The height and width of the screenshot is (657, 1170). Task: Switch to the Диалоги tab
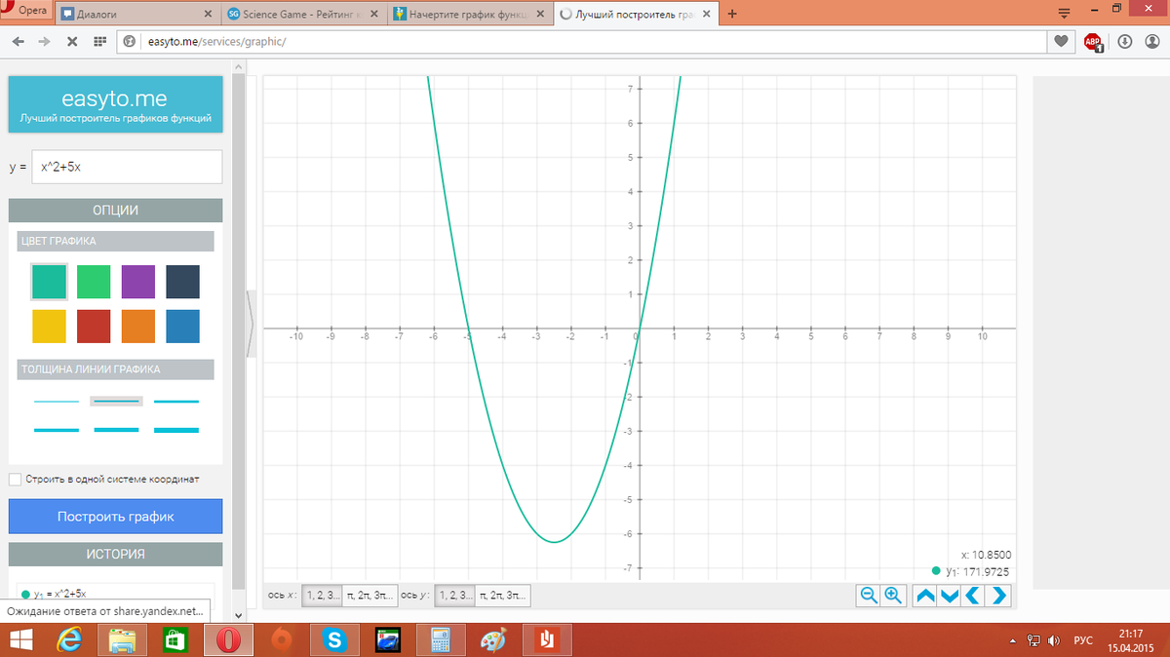[x=136, y=15]
